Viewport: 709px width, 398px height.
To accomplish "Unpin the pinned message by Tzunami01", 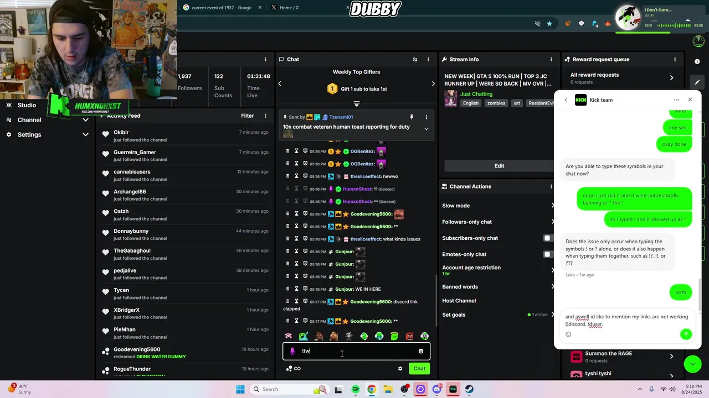I will pos(412,117).
